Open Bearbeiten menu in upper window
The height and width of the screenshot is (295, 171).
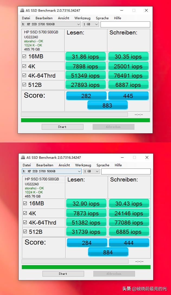tap(44, 18)
